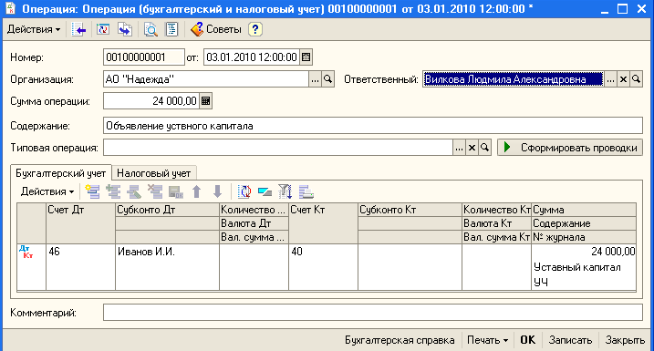The height and width of the screenshot is (351, 654).
Task: Click the Сумма column header
Action: pos(584,210)
